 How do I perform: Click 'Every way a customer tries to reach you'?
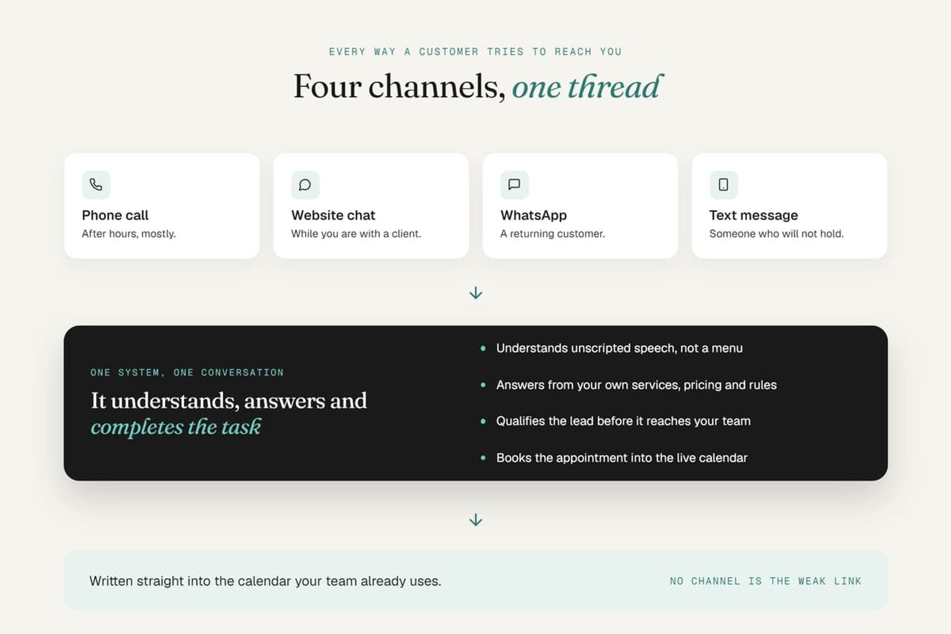pyautogui.click(x=475, y=52)
